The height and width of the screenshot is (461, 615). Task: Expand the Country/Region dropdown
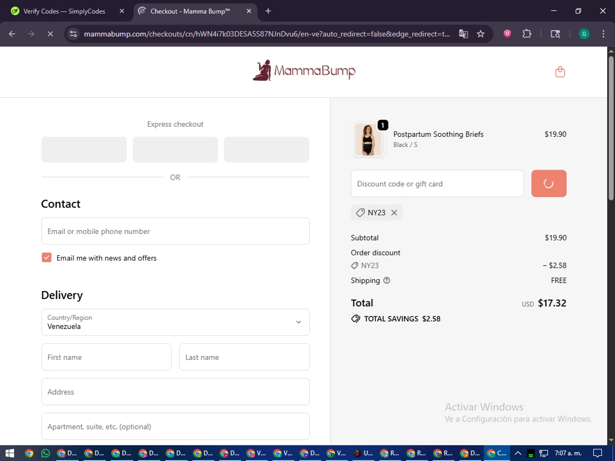pyautogui.click(x=175, y=322)
